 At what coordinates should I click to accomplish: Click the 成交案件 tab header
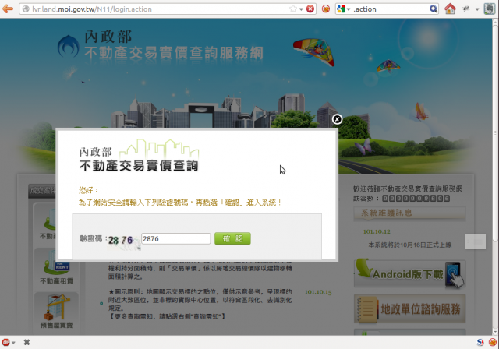click(x=41, y=191)
